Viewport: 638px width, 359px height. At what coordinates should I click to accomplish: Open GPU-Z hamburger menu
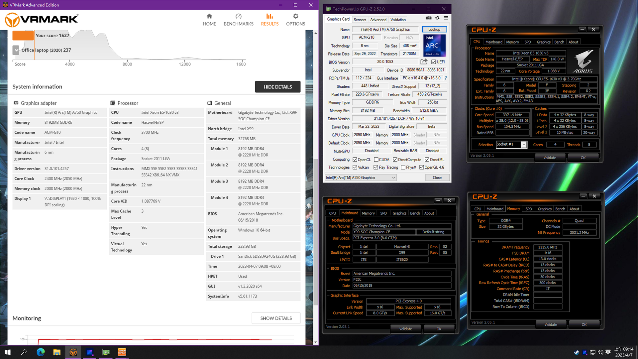click(446, 18)
